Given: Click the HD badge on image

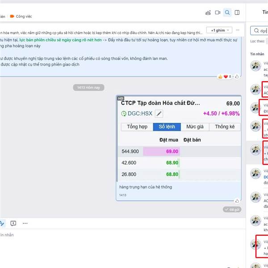Looking at the screenshot, I should coord(121,98).
